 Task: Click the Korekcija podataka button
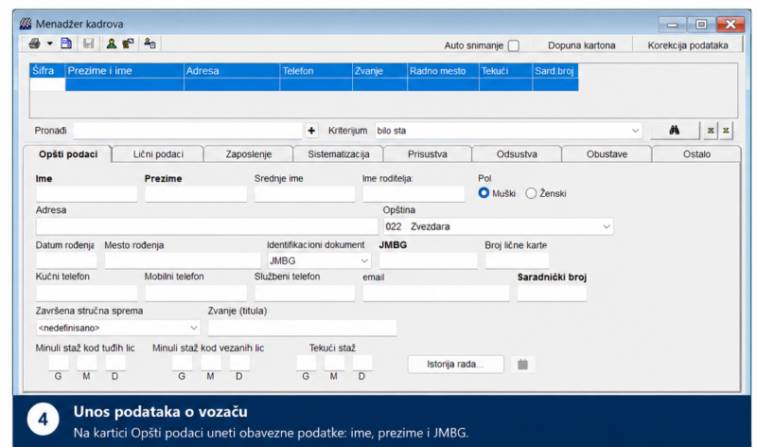[x=688, y=45]
